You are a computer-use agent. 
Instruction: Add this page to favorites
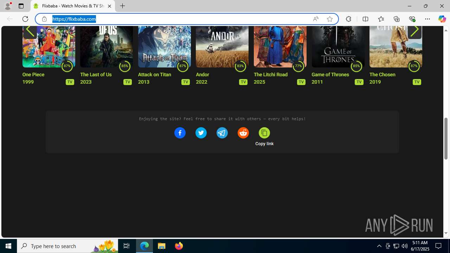pyautogui.click(x=330, y=19)
